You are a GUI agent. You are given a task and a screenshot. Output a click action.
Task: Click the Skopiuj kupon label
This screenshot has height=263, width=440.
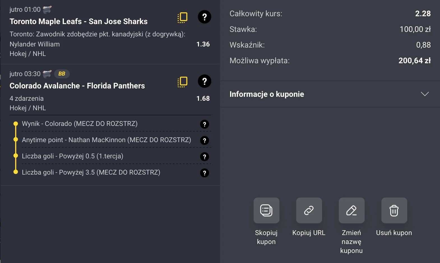266,237
